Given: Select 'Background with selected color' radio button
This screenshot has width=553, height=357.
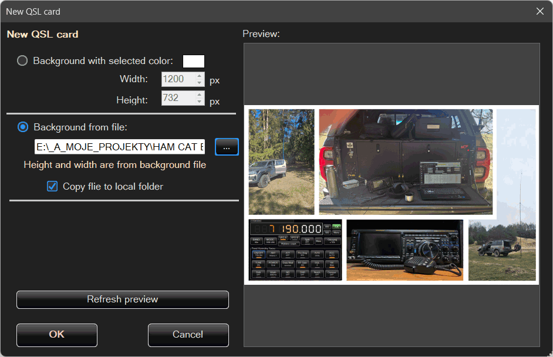Looking at the screenshot, I should [22, 60].
